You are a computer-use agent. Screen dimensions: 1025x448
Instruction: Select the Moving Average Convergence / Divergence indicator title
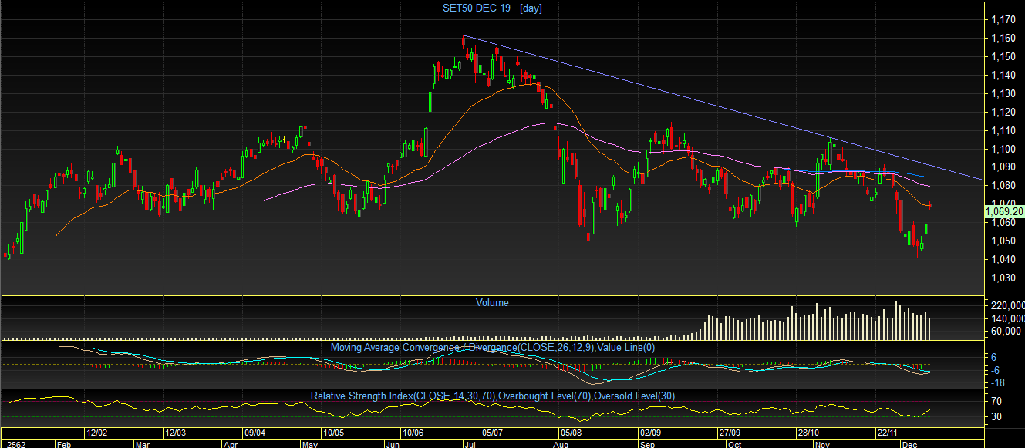click(x=492, y=348)
